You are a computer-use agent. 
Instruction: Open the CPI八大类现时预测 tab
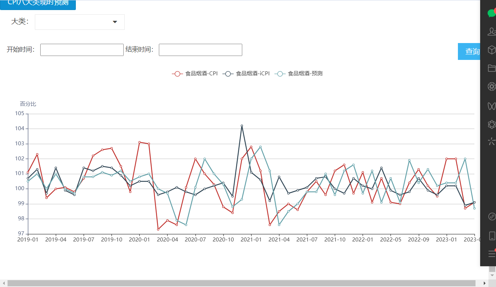[x=38, y=4]
